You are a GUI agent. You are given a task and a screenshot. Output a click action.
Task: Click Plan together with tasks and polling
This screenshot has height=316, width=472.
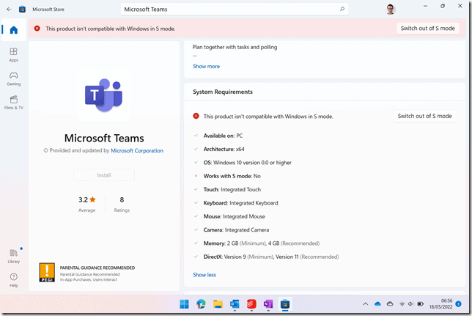tap(235, 47)
